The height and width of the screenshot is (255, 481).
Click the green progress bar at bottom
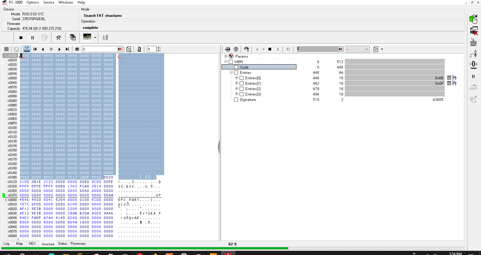[x=145, y=248]
